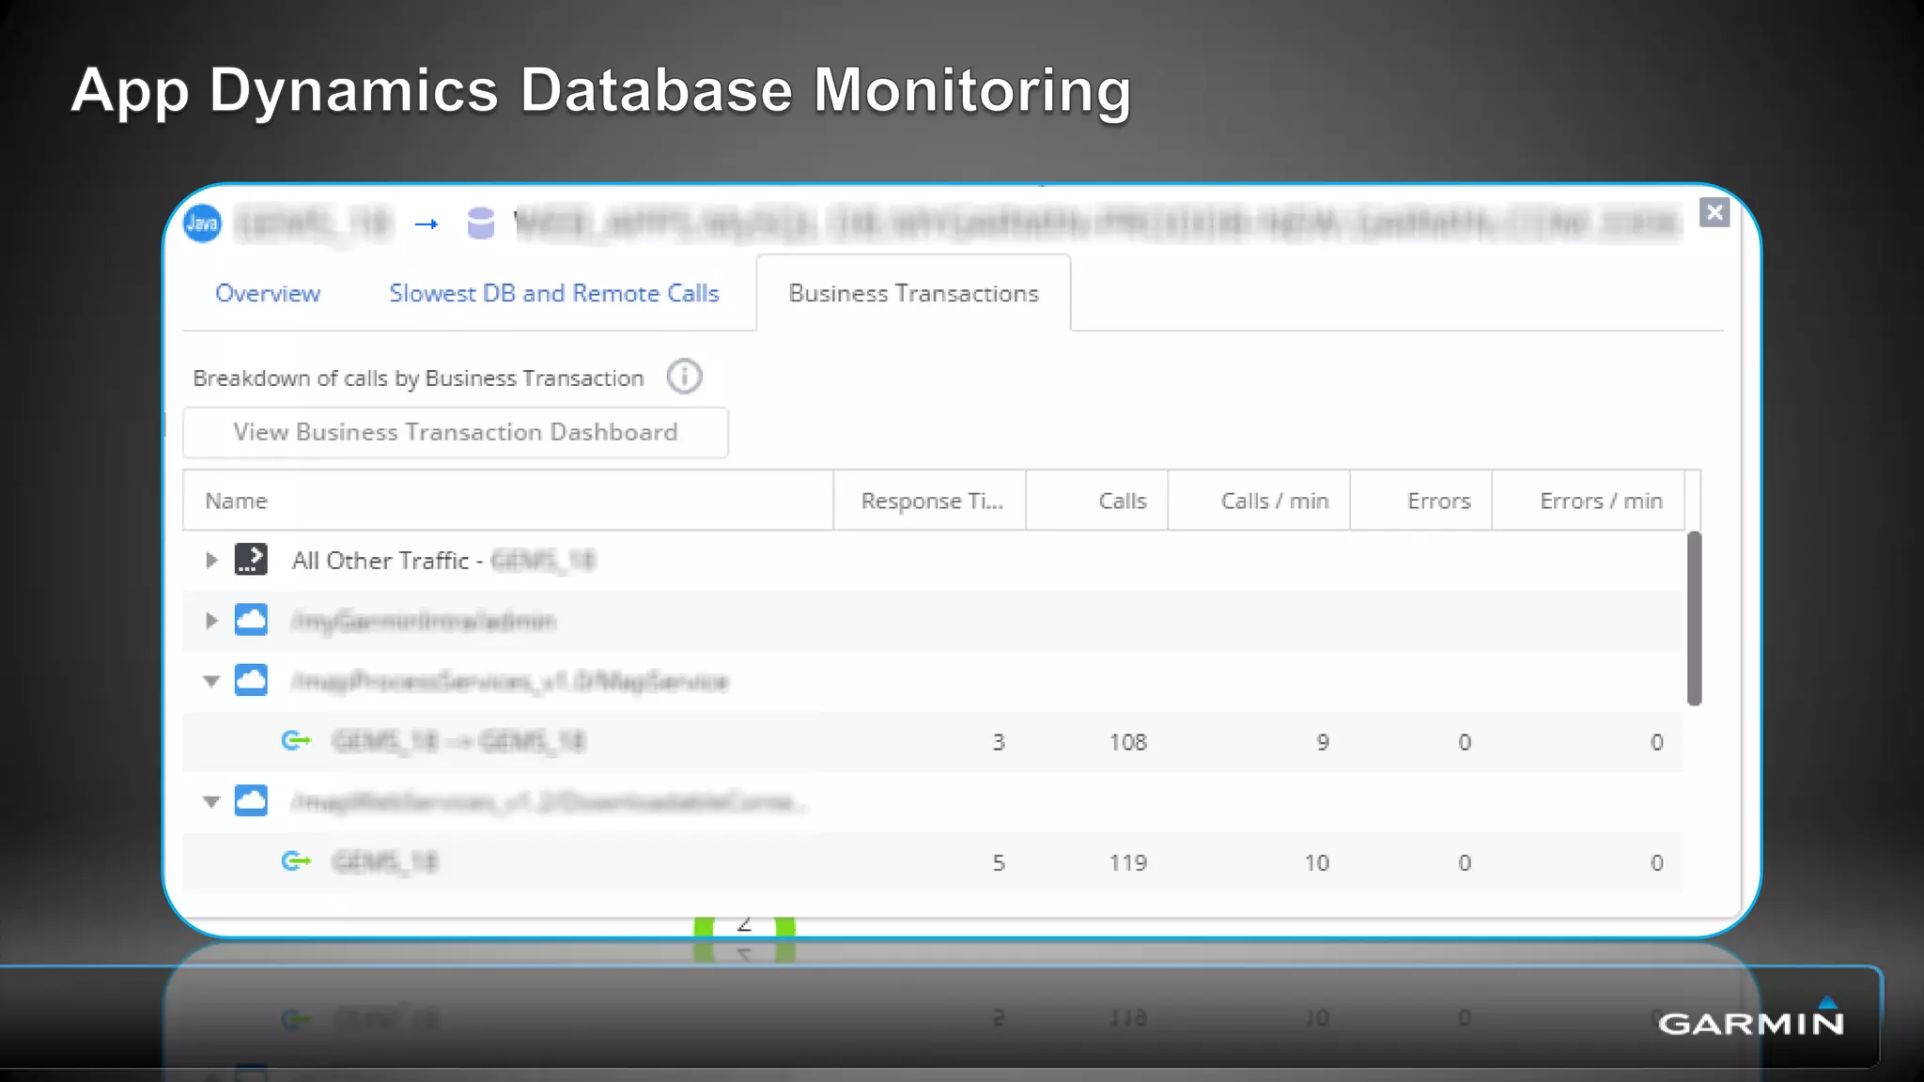Screen dimensions: 1924x1082
Task: Expand the second business transaction row
Action: click(211, 621)
